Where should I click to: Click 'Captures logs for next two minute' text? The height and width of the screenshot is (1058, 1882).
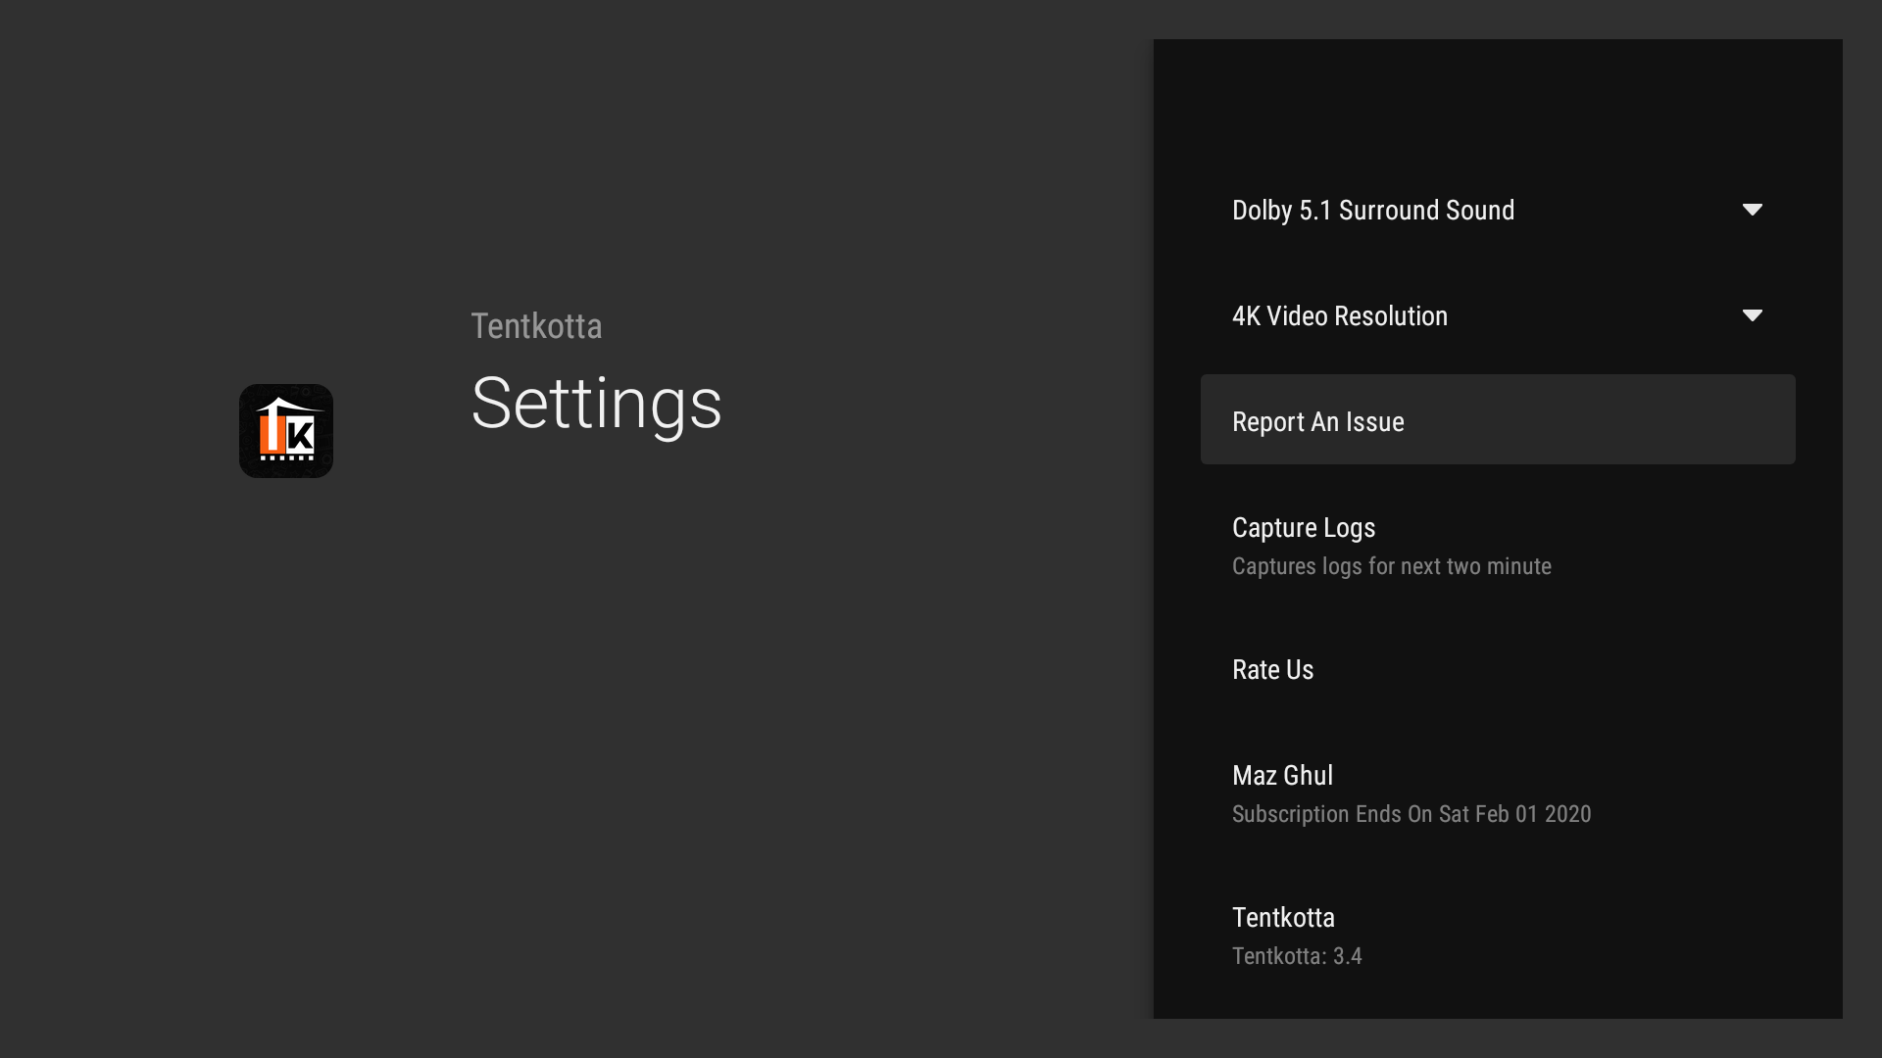click(x=1391, y=567)
